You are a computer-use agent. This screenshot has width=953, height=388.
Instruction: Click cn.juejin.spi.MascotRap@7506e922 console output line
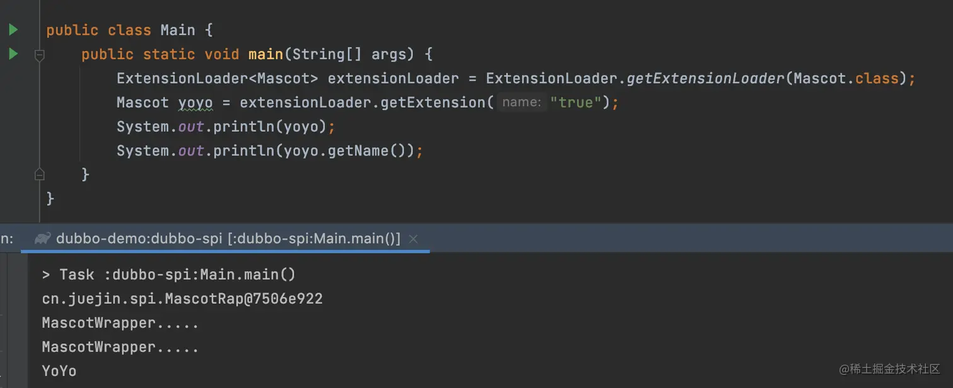click(182, 299)
